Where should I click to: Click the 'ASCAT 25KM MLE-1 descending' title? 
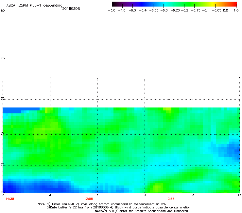[34, 6]
